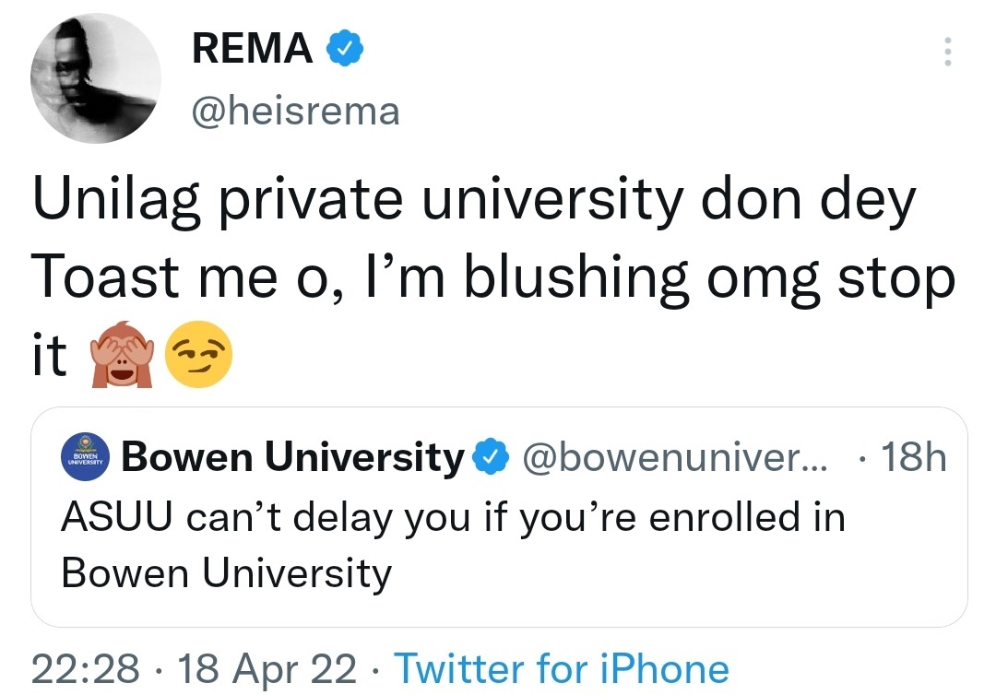Click "enrolled in" in the quoted tweet
Screen dimensions: 996x695
coord(747,517)
